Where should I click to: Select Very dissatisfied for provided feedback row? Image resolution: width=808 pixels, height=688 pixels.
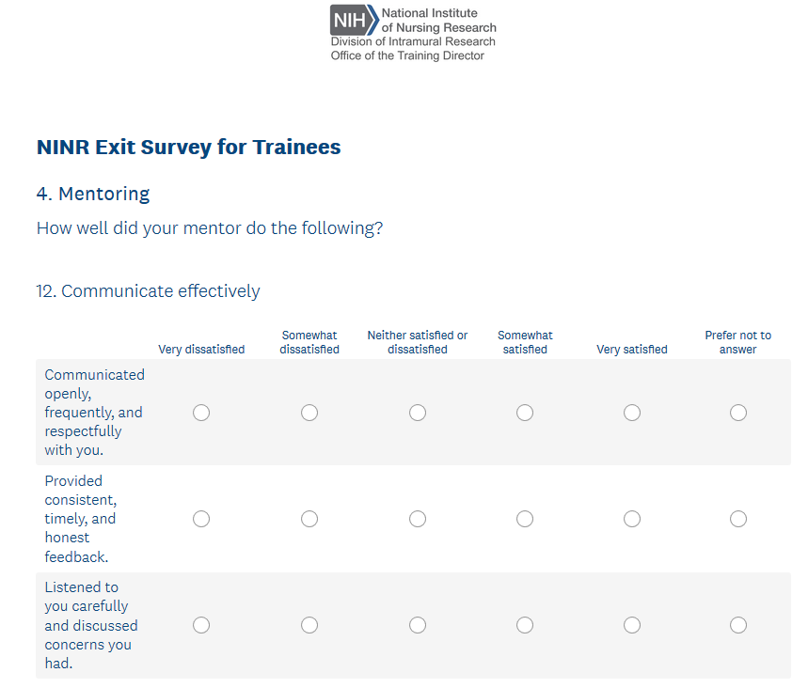201,519
